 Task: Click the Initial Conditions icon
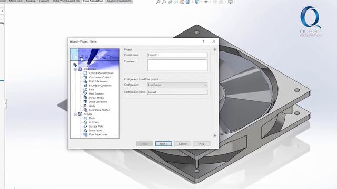pos(85,101)
